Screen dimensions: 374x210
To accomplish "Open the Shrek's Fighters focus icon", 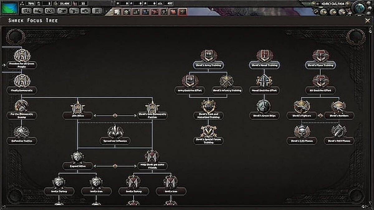I will tap(301, 106).
